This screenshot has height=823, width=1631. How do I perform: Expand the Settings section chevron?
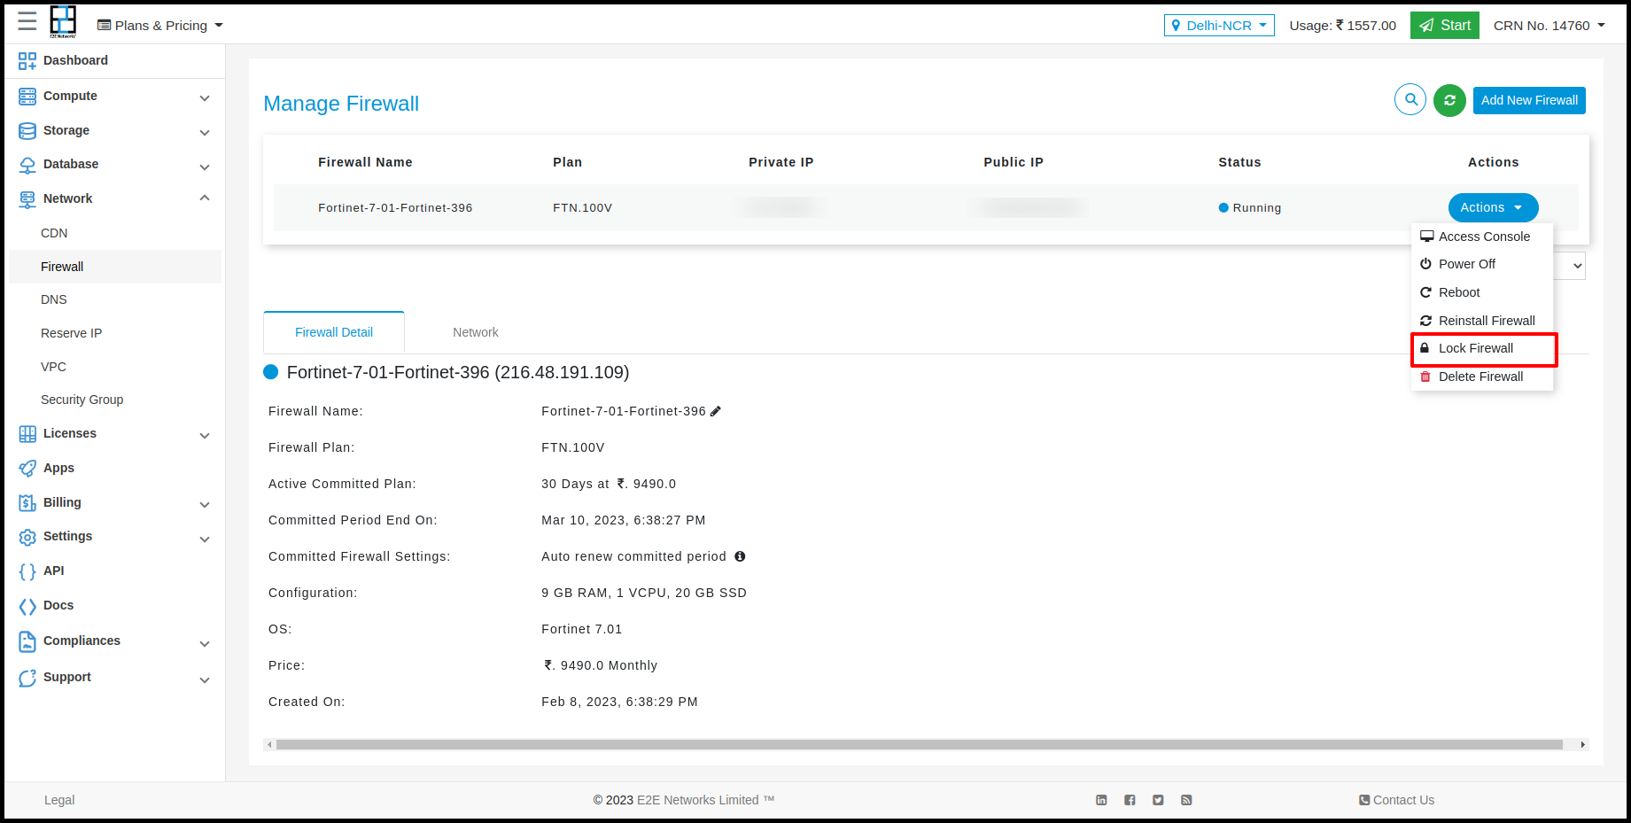(x=205, y=539)
